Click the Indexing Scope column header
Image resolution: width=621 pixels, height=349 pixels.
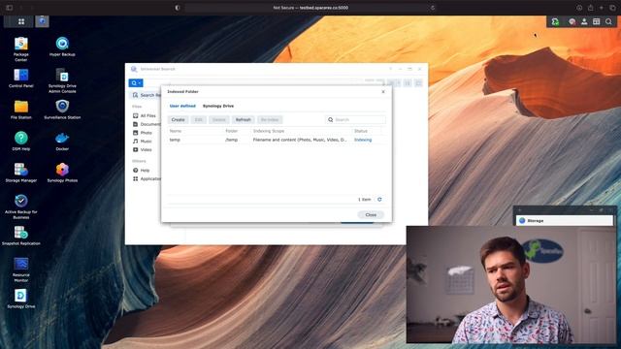tap(269, 131)
